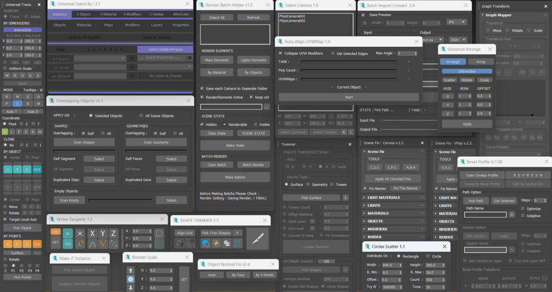Select the Geometry source type radio in Tweener
This screenshot has height=292, width=552.
308,184
